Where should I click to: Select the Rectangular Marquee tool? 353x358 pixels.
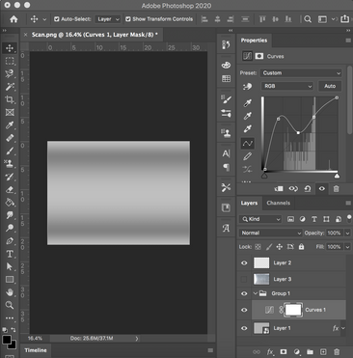pyautogui.click(x=10, y=61)
